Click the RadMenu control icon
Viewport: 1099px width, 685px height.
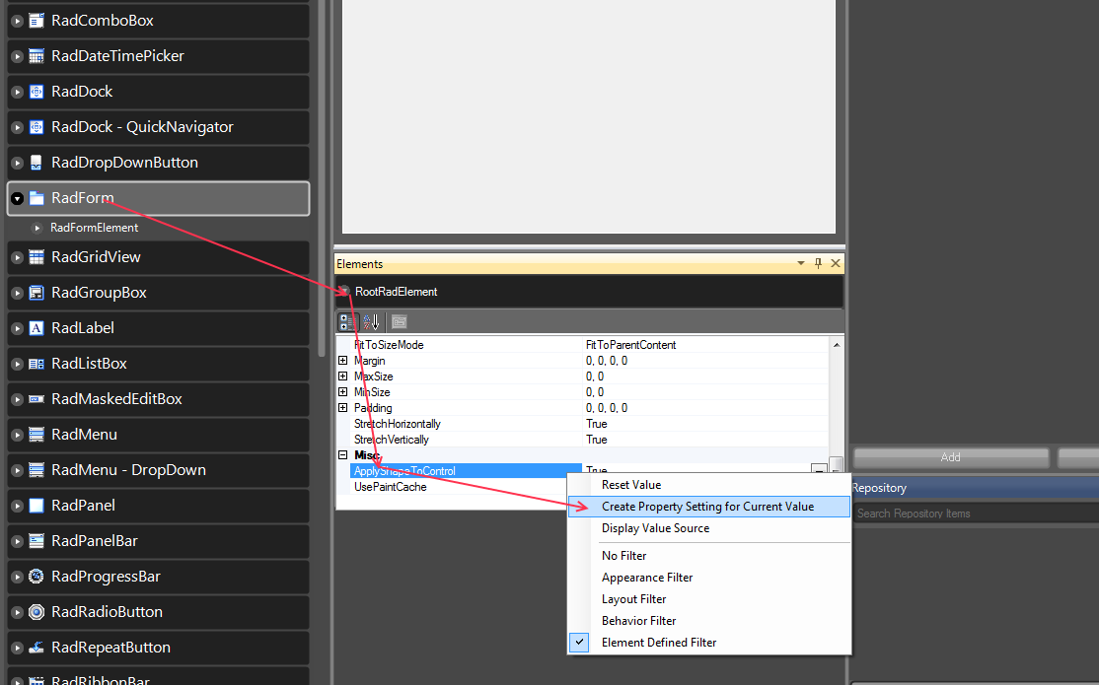click(37, 435)
